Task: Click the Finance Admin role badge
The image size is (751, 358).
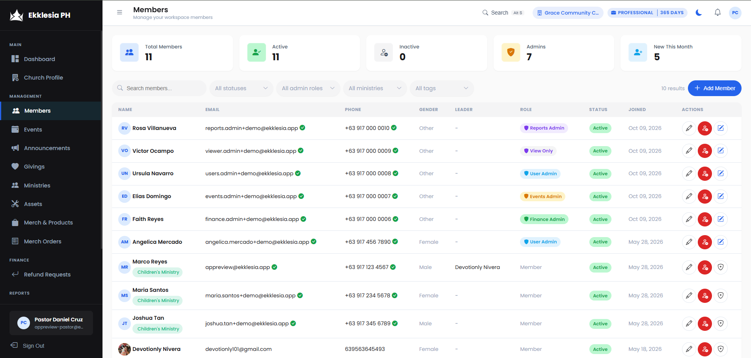Action: coord(544,219)
